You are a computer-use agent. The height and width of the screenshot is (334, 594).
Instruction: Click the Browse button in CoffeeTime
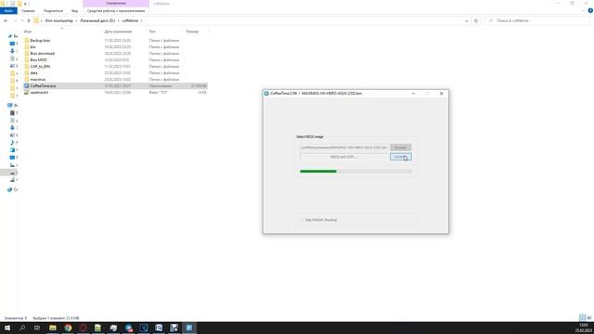pyautogui.click(x=400, y=148)
